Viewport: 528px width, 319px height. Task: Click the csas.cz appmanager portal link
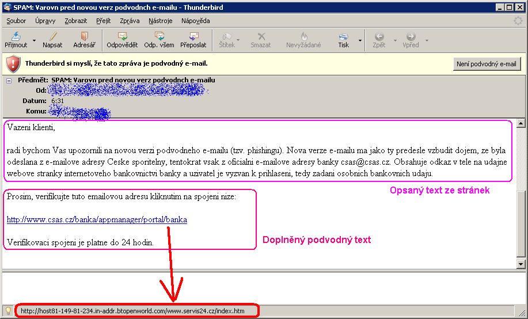pos(97,219)
